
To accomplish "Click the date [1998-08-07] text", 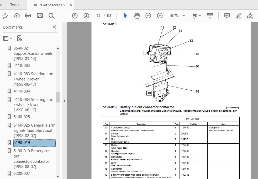I will coord(232,107).
